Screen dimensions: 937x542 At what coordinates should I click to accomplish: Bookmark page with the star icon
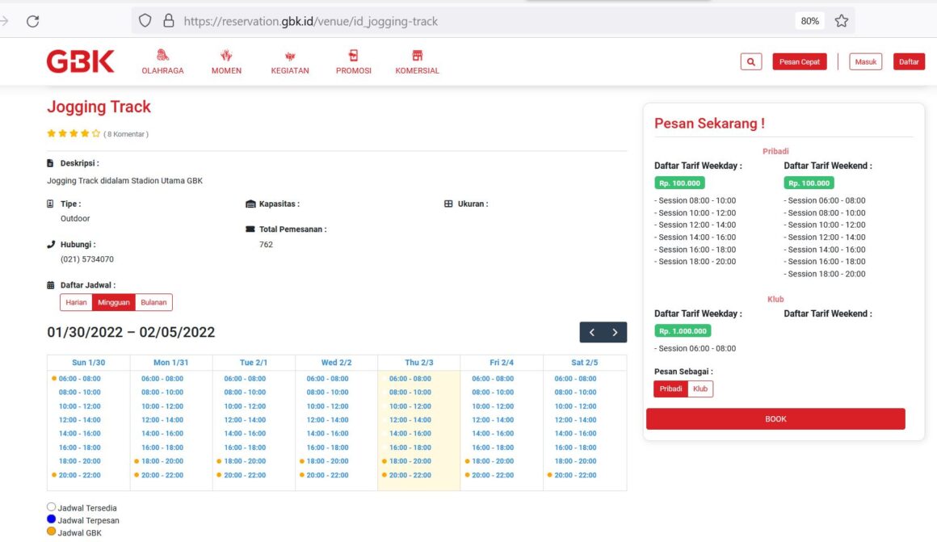842,21
